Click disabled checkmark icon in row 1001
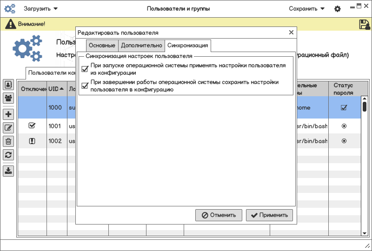Image resolution: width=372 pixels, height=251 pixels. pyautogui.click(x=32, y=125)
